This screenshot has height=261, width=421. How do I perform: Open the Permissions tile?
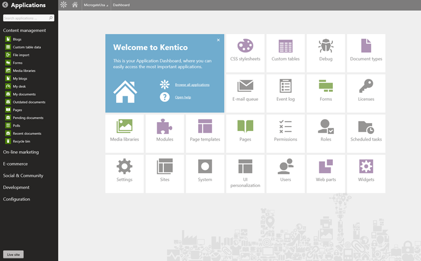(285, 133)
